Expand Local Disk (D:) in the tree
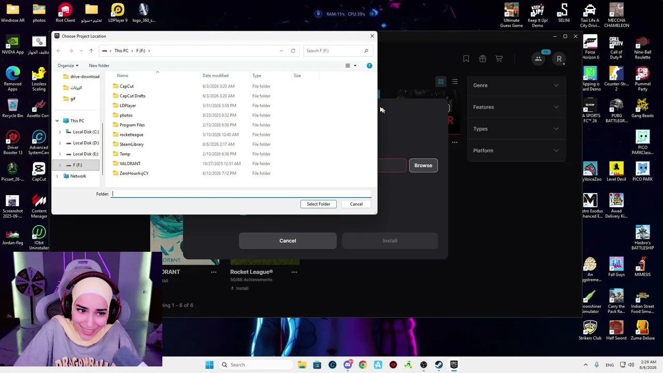 60,143
